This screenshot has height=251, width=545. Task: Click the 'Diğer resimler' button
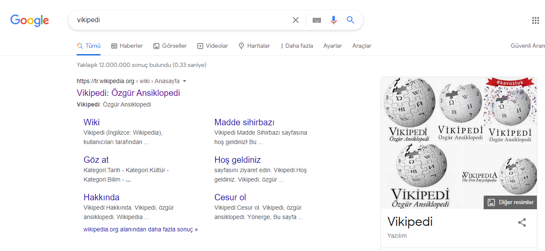coord(510,202)
